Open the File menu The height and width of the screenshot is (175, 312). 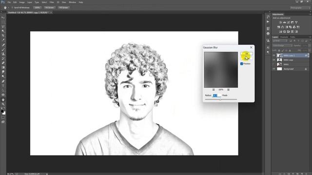(x=9, y=2)
